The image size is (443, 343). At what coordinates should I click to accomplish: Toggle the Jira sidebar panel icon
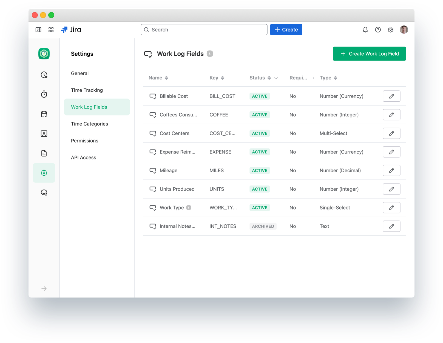[38, 30]
